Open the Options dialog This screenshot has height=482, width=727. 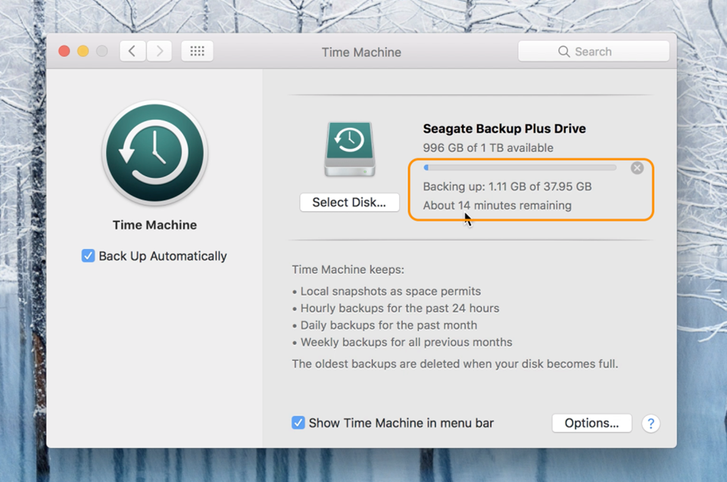591,423
